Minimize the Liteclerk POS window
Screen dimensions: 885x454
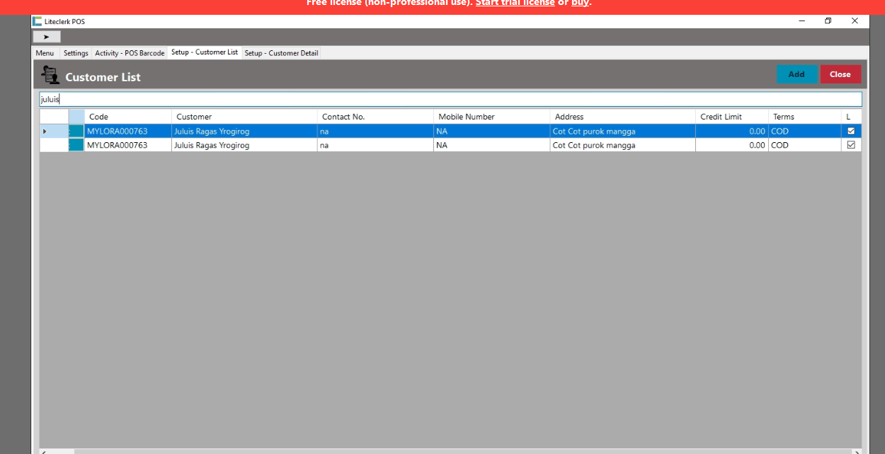point(801,21)
